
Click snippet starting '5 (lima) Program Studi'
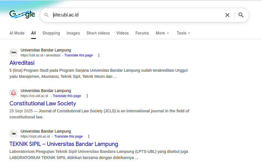[x=98, y=74]
